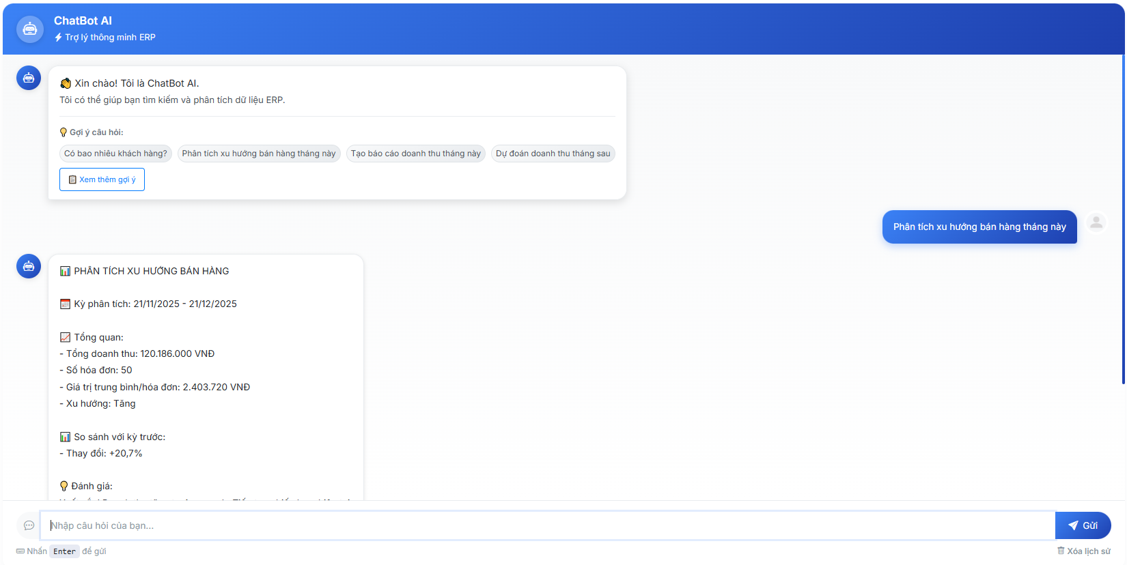Click 'Kỳ phân tích: 21/11/2025 - 21/12/2025' line
The image size is (1127, 565).
click(155, 304)
